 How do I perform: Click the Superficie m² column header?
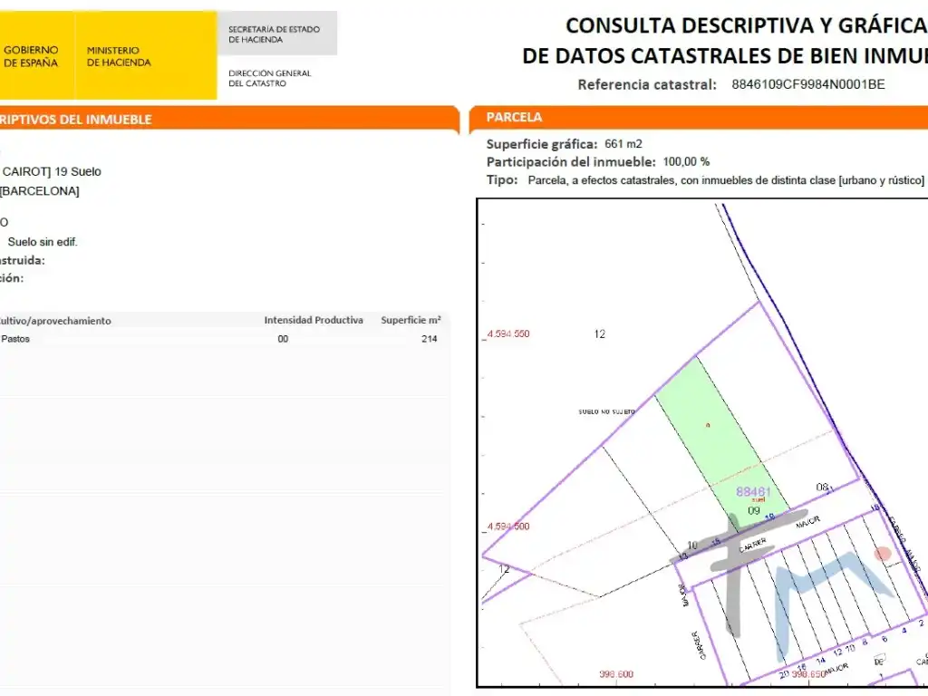(411, 320)
